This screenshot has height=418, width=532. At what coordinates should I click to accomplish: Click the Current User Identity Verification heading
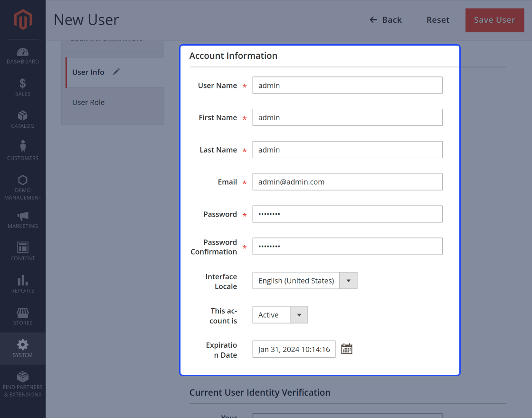[x=259, y=392]
